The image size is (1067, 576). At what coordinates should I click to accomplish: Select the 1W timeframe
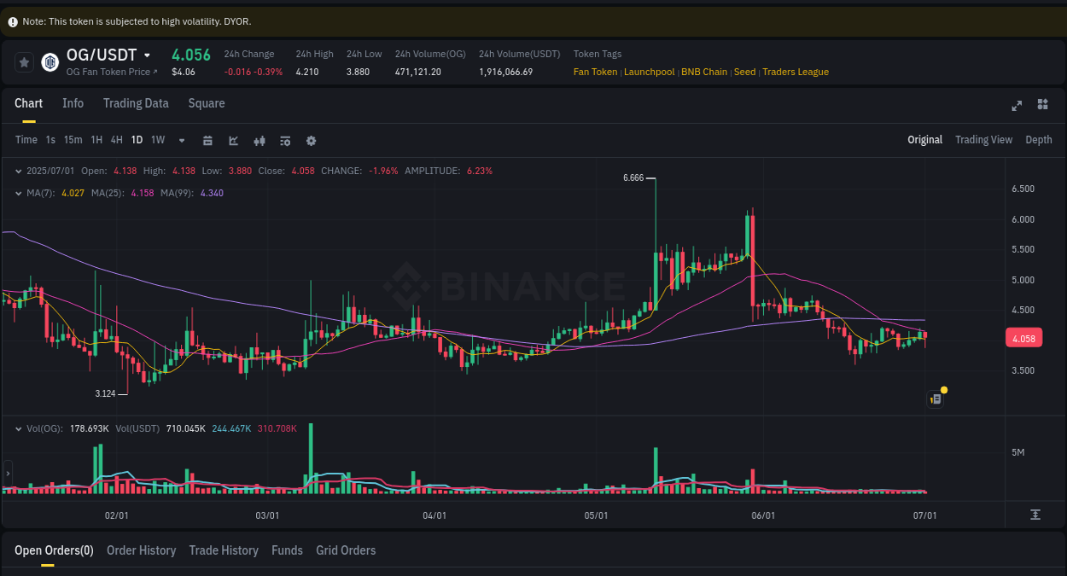coord(157,139)
